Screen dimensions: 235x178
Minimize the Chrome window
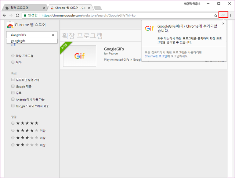(208, 4)
